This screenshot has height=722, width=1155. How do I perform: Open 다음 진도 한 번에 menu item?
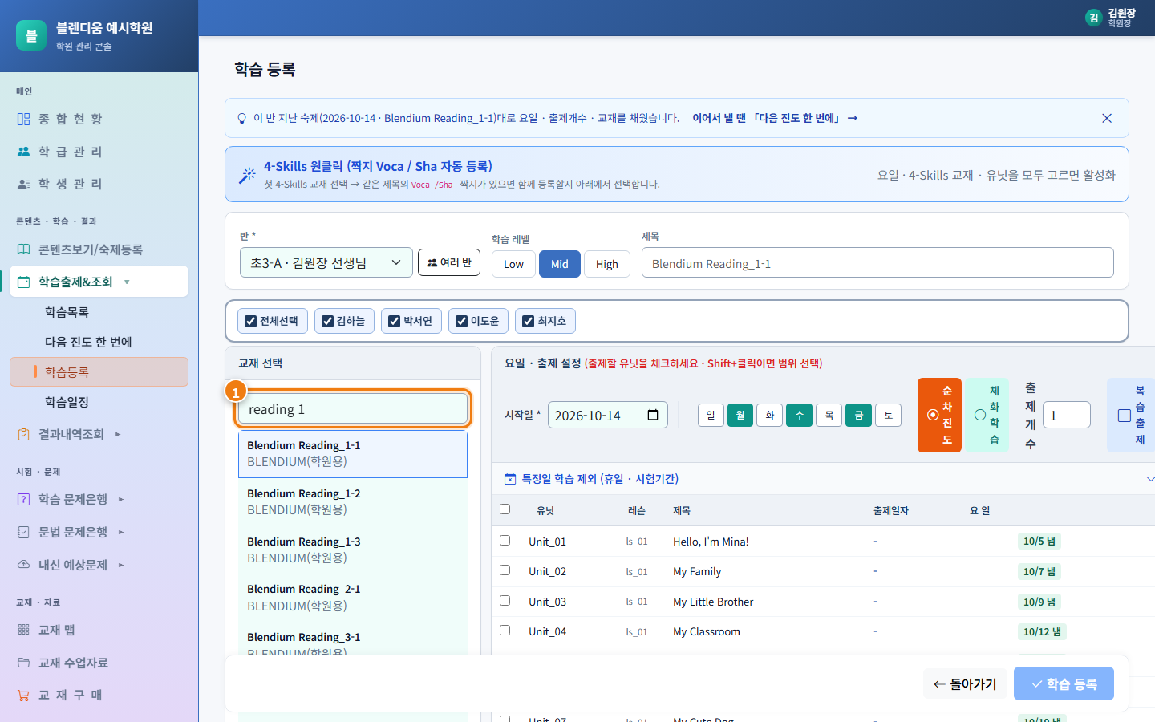[88, 342]
